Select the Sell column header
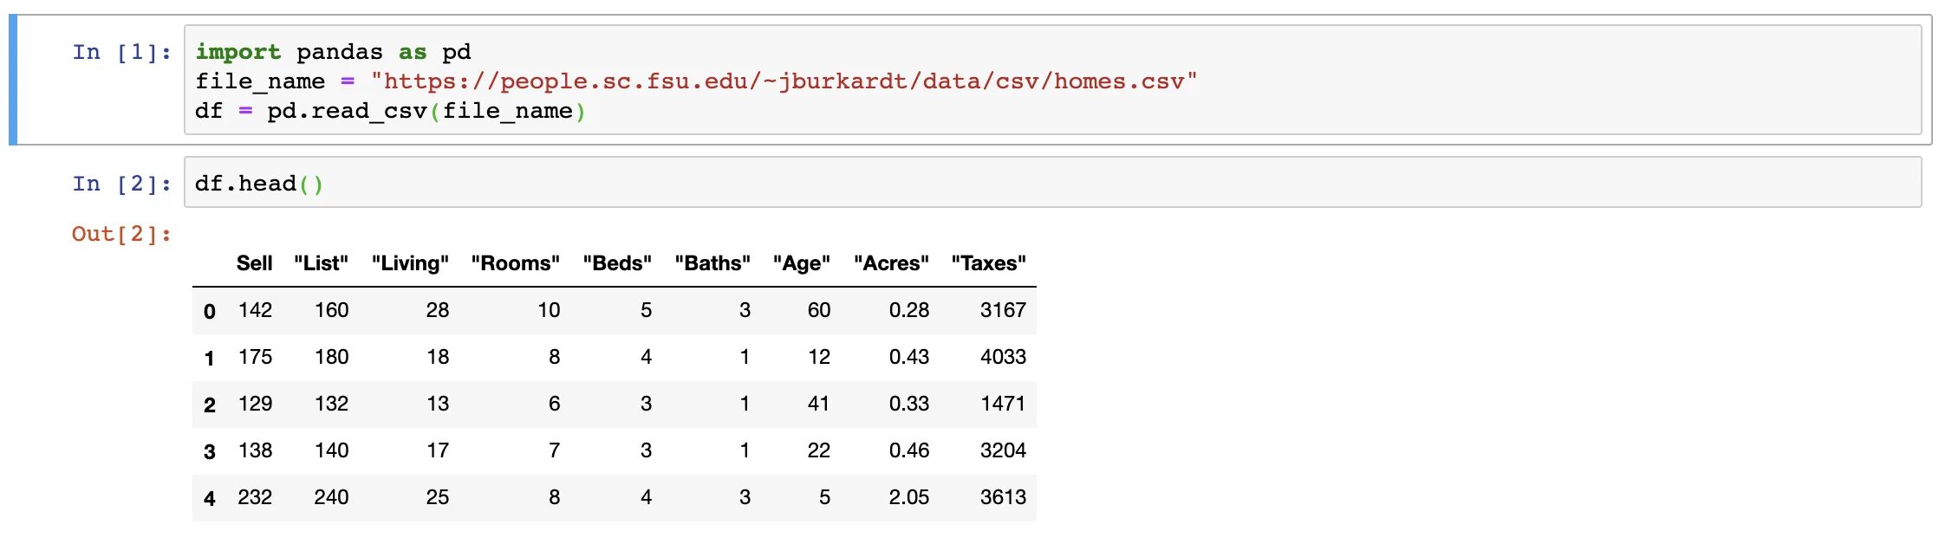1952x544 pixels. click(254, 263)
